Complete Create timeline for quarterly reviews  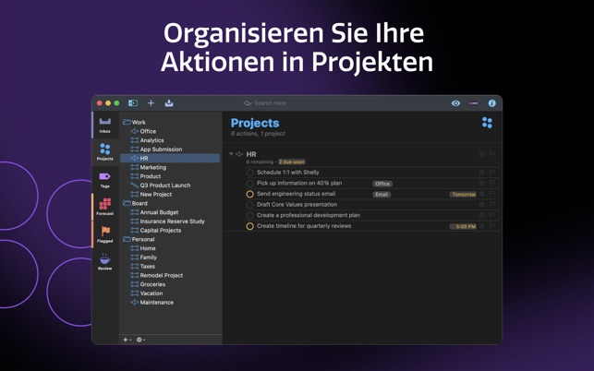click(x=249, y=226)
